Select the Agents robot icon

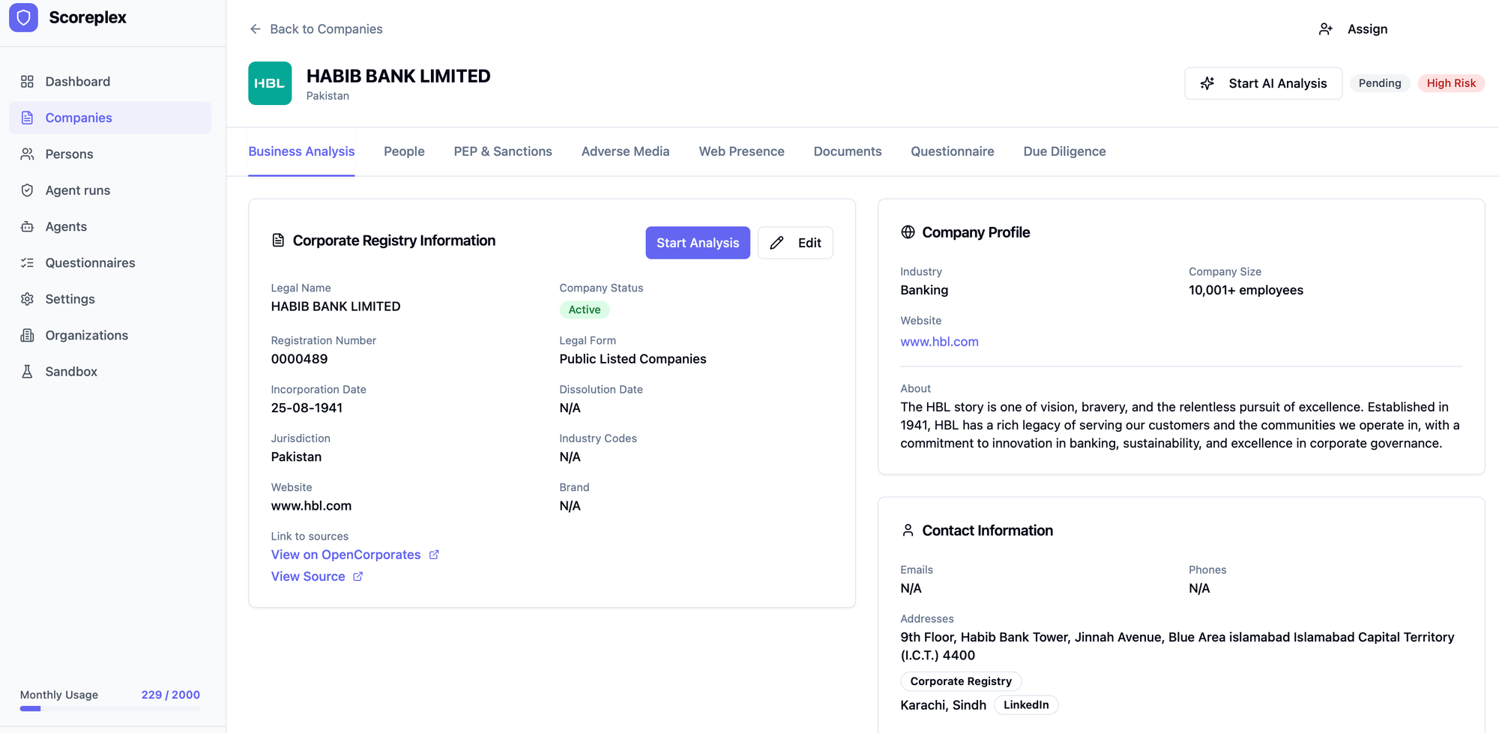tap(28, 226)
